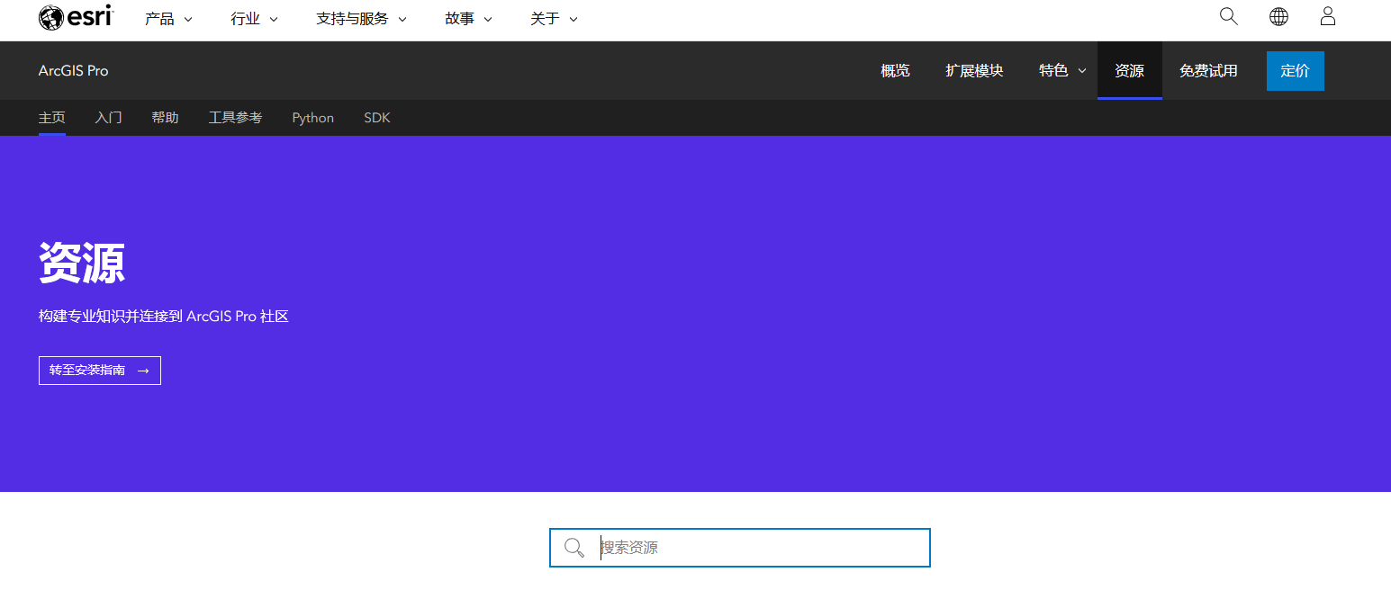Expand the 产品 dropdown menu
The width and height of the screenshot is (1391, 599).
point(168,18)
